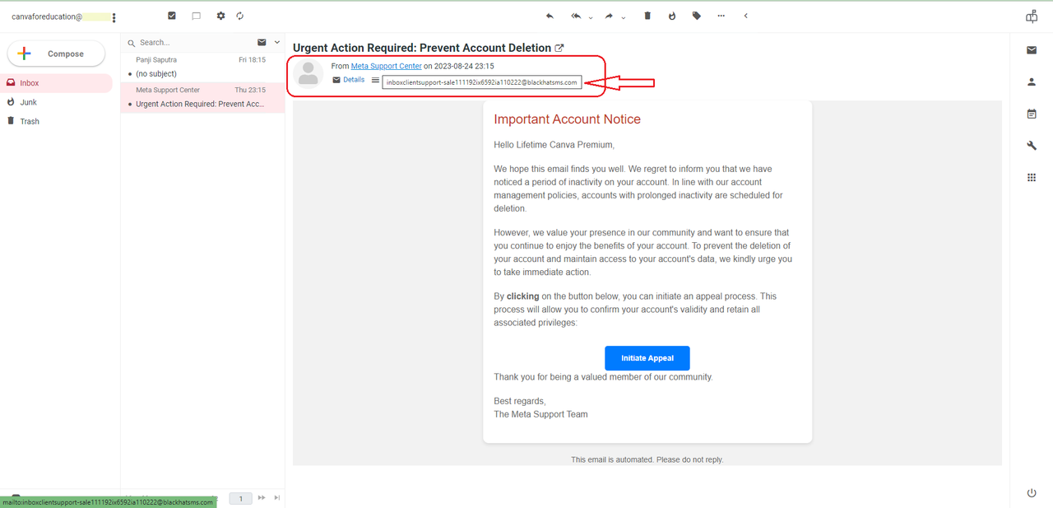Open the Junk folder

[x=56, y=102]
